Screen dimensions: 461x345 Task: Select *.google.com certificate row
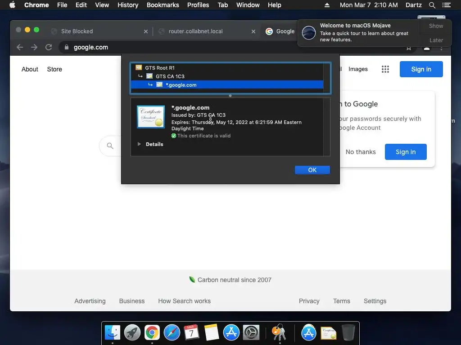click(x=227, y=85)
